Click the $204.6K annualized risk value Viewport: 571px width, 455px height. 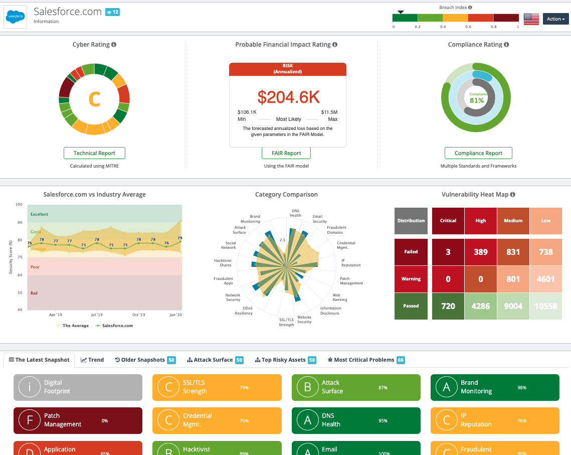tap(288, 97)
